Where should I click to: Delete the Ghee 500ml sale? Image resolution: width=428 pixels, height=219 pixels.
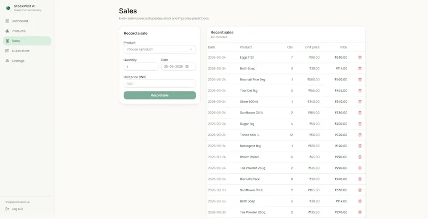360,102
